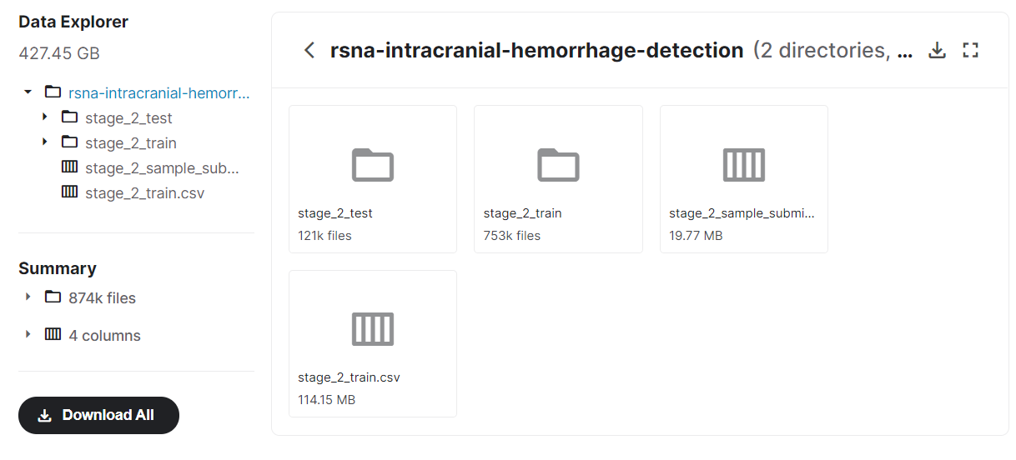Collapse the rsna-intracranial-hemorrhage root tree node

click(28, 92)
